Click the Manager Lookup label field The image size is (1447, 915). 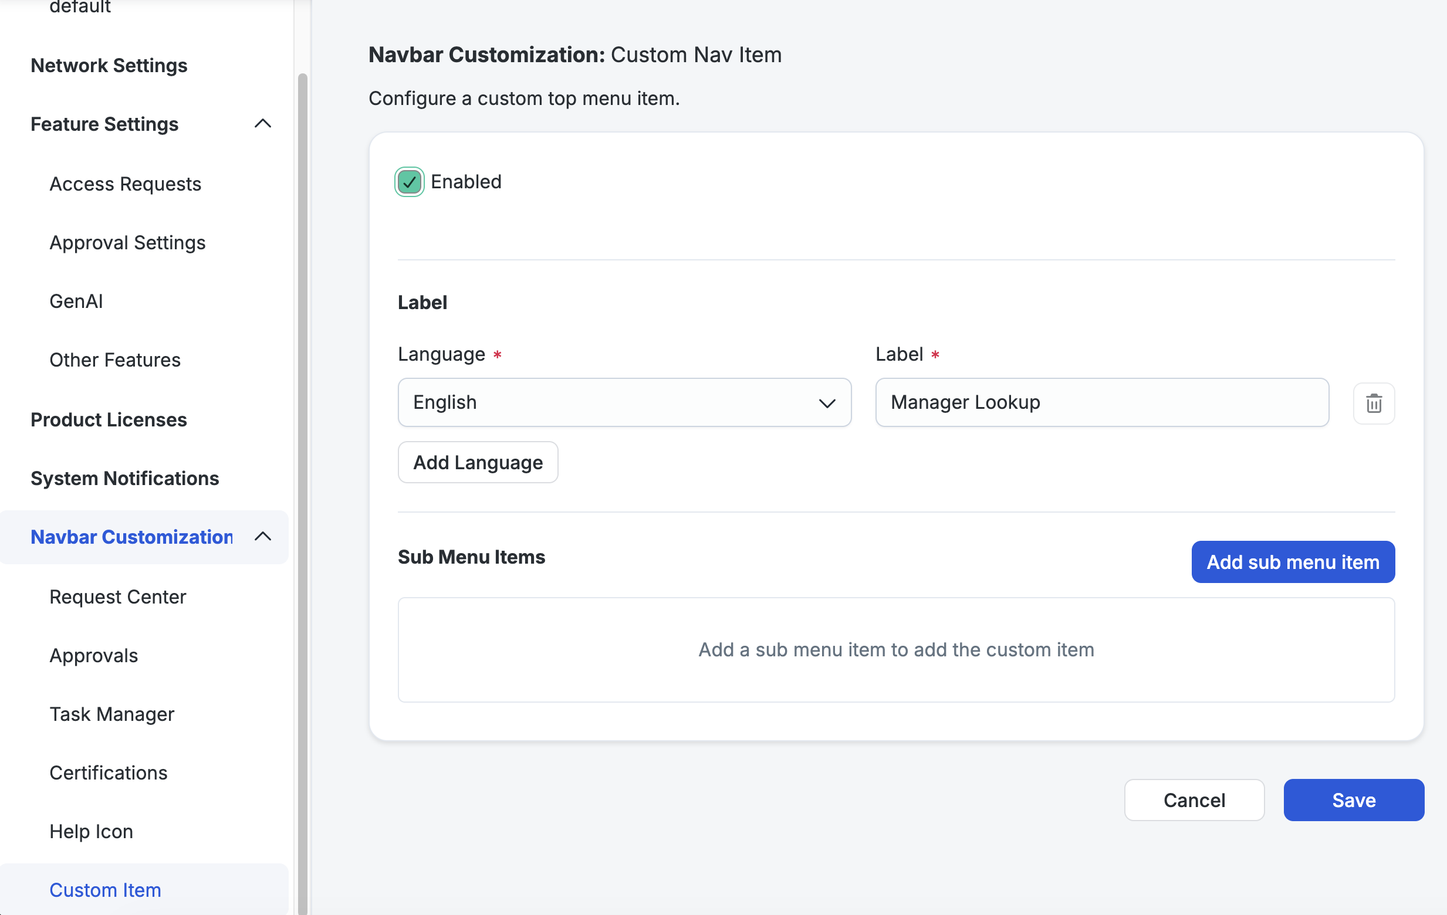coord(1101,402)
